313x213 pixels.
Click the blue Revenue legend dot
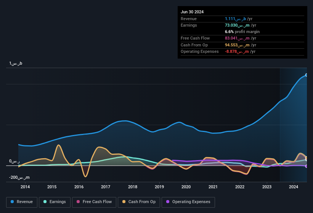coord(13,202)
